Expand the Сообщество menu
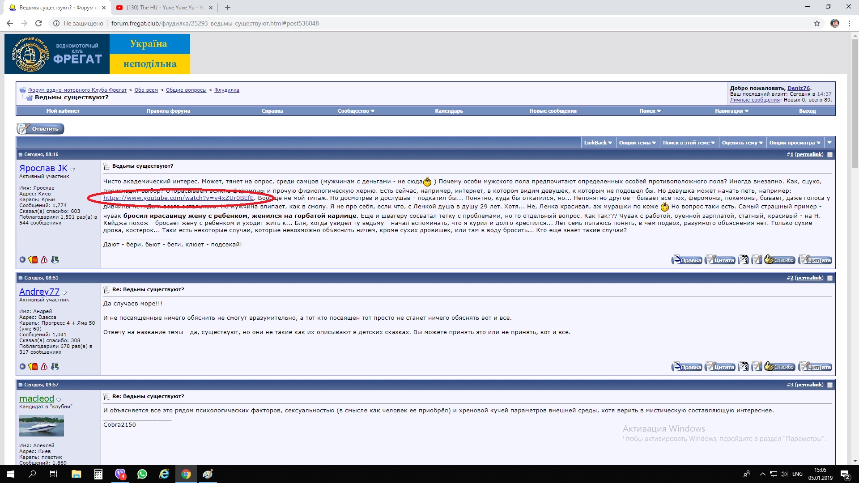Screen dimensions: 859x483 click(x=356, y=111)
